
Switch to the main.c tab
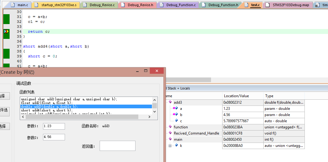(x=22, y=5)
